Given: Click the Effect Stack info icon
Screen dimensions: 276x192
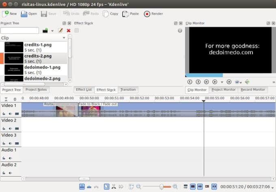Looking at the screenshot, I should coord(180,31).
